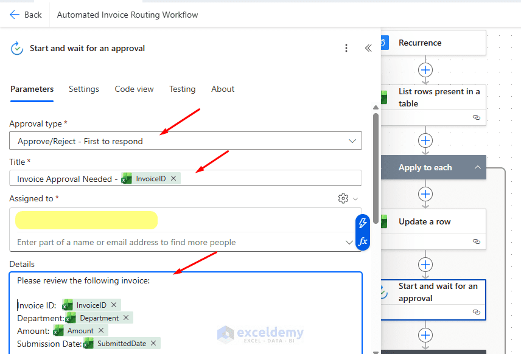Click the highlighted assignee chip

(x=86, y=220)
